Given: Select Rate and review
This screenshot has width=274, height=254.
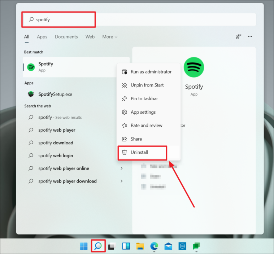Looking at the screenshot, I should pyautogui.click(x=148, y=126).
